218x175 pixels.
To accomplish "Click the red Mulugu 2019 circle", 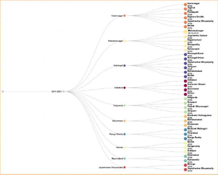I will coord(185,165).
